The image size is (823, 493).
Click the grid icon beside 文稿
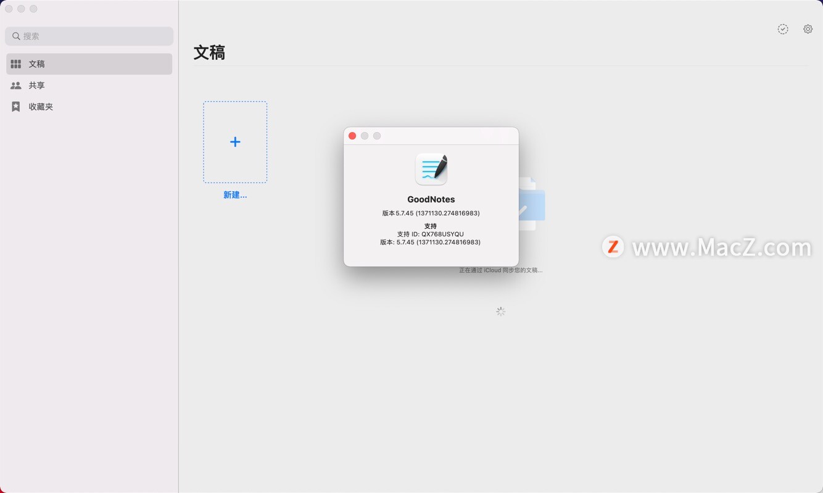point(16,64)
